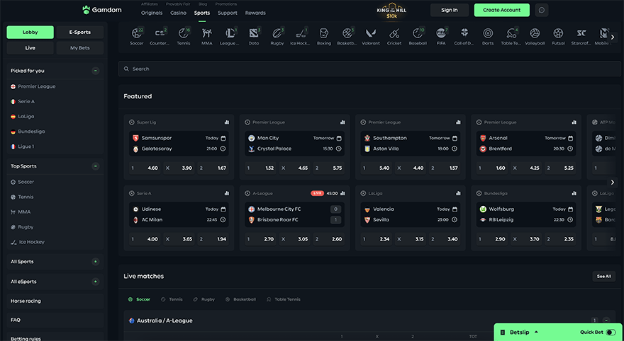
Task: Bet on Aston Villa at 1.57
Action: (x=445, y=168)
